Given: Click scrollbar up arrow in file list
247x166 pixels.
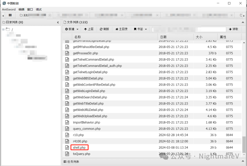Looking at the screenshot, I should tap(244, 43).
